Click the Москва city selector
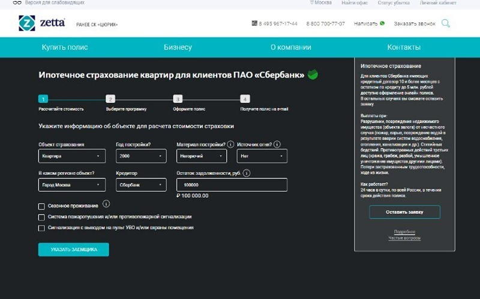This screenshot has width=480, height=299. tap(323, 2)
